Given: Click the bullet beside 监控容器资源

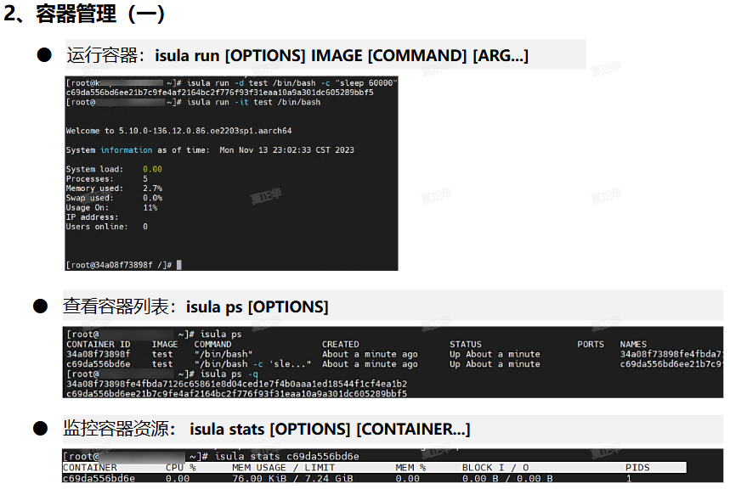Looking at the screenshot, I should tap(40, 429).
